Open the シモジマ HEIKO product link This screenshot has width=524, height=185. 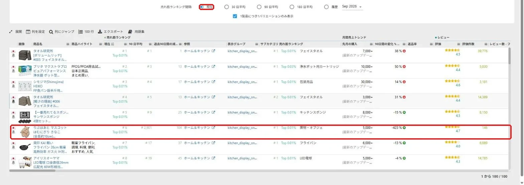pyautogui.click(x=48, y=86)
